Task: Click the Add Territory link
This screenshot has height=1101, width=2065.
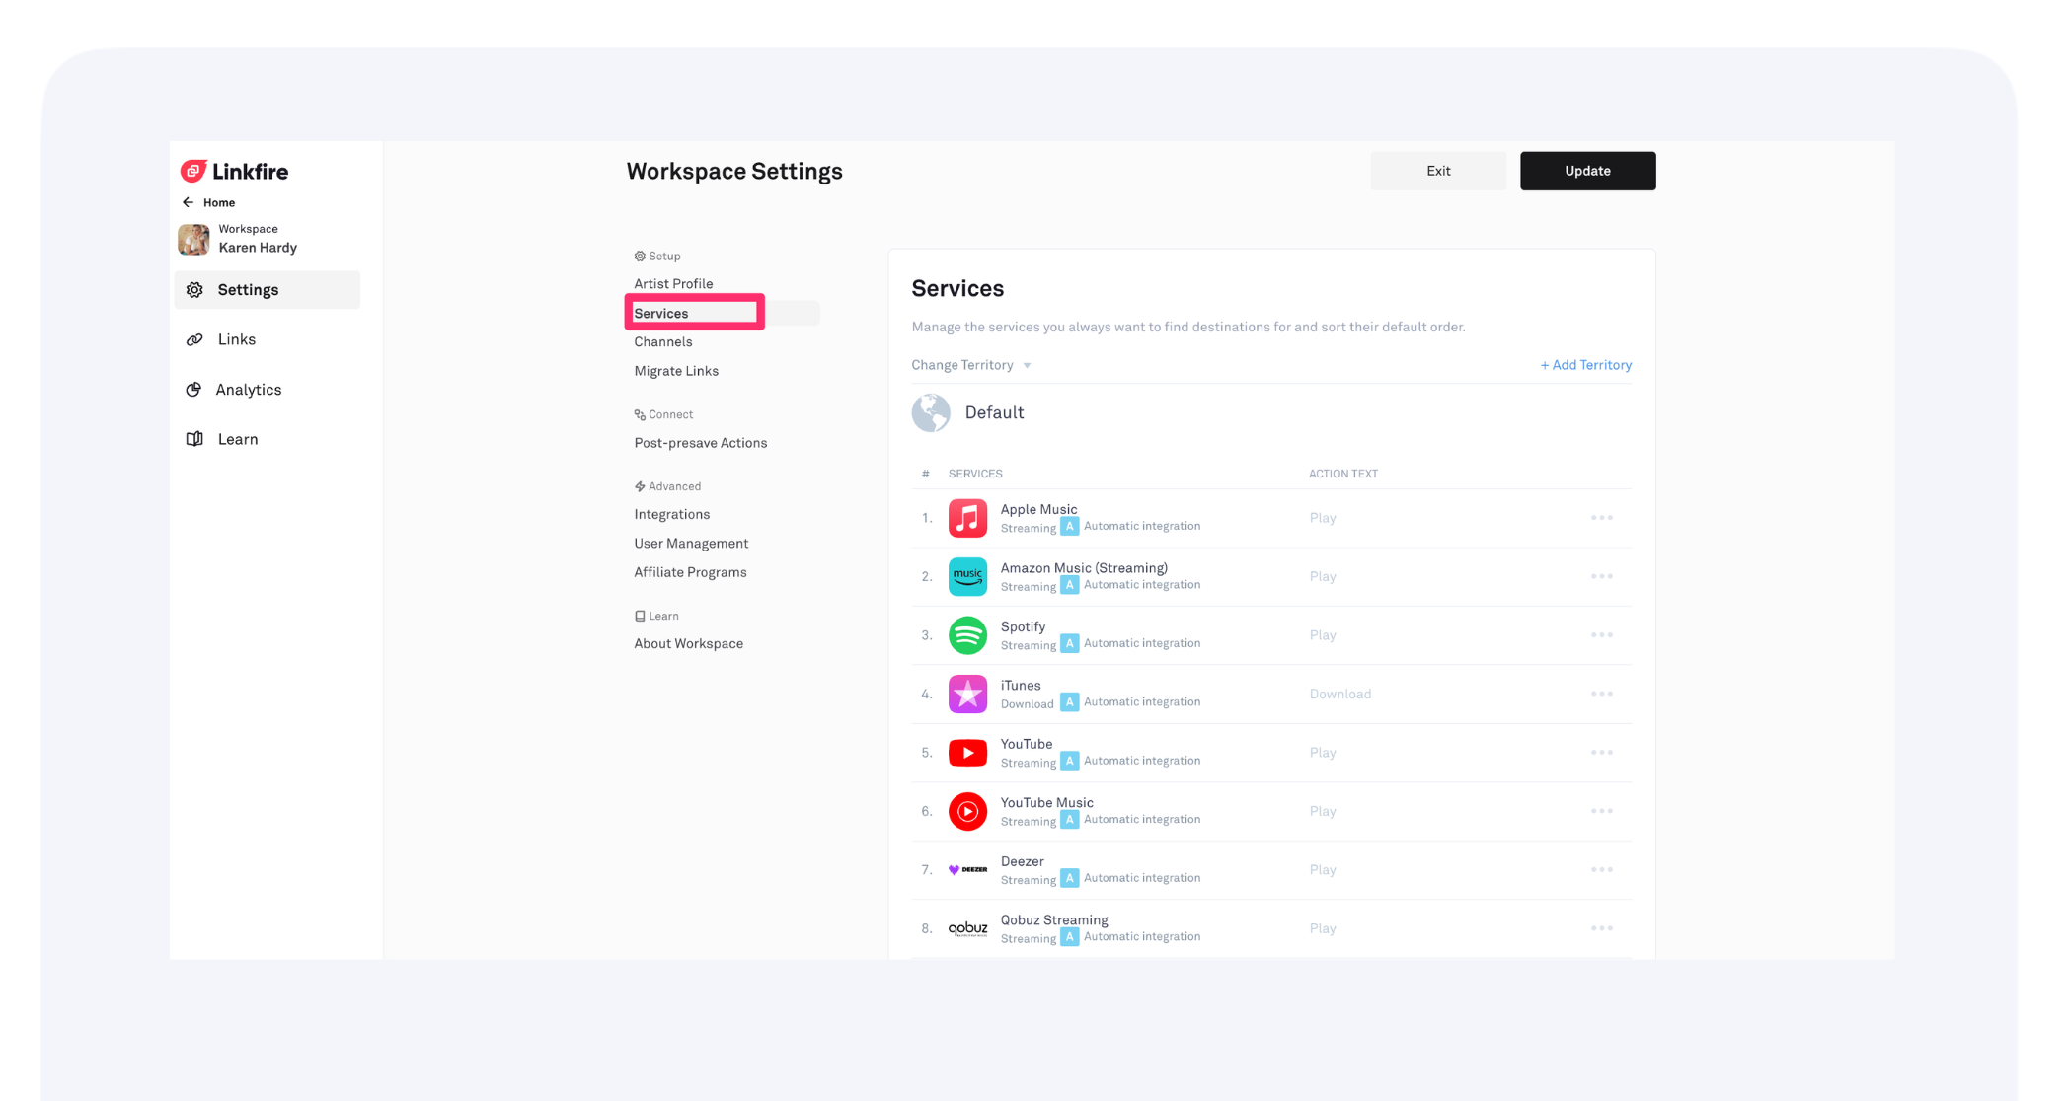Action: pos(1585,365)
